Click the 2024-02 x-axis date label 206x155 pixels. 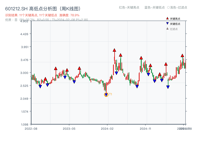[107, 129]
